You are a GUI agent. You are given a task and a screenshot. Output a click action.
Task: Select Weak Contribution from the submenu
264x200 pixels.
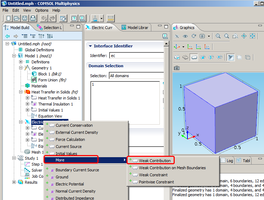coord(155,161)
